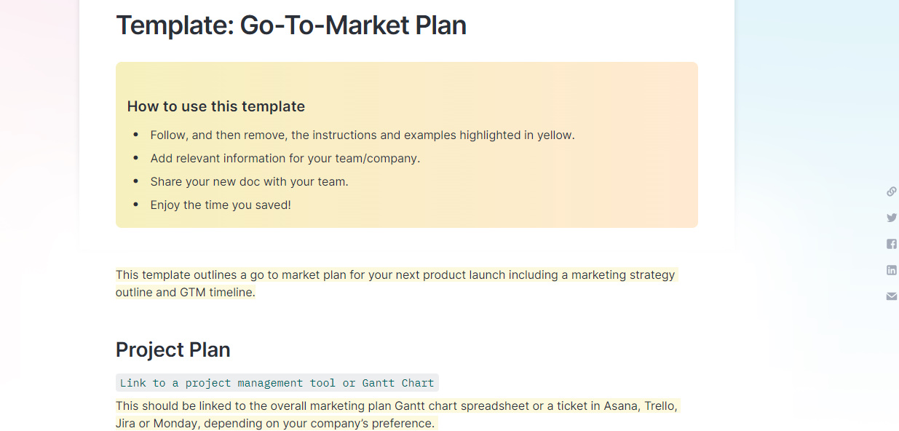Click the "How to use this template" heading
Image resolution: width=899 pixels, height=431 pixels.
click(215, 106)
